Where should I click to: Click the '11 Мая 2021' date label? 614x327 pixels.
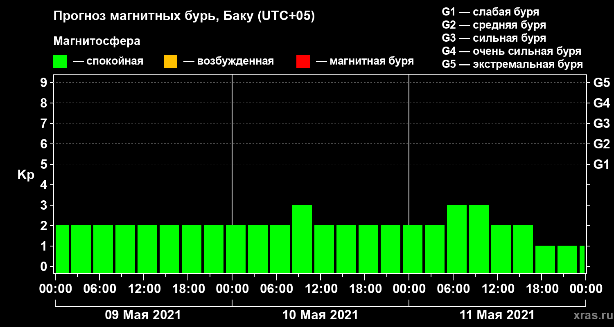pos(497,315)
